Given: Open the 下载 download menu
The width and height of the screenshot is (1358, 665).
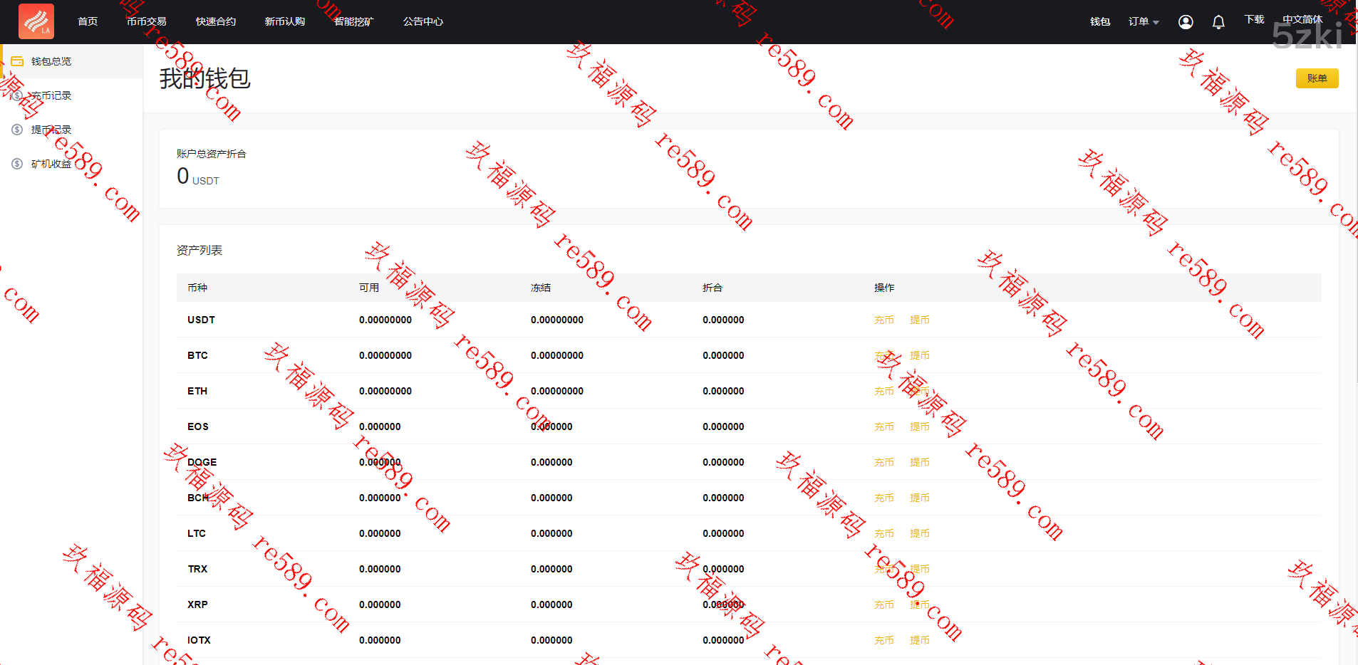Looking at the screenshot, I should click(1254, 20).
